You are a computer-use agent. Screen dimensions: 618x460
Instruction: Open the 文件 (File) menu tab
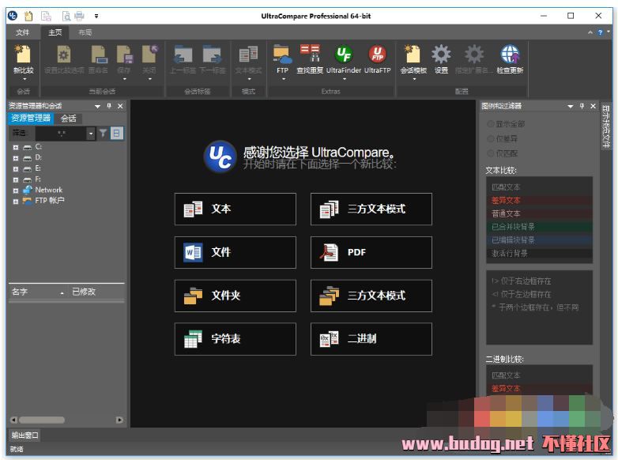tap(22, 32)
